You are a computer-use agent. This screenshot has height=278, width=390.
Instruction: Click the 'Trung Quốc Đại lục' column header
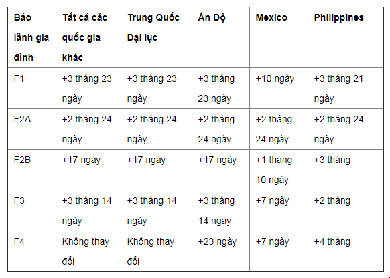(x=156, y=37)
